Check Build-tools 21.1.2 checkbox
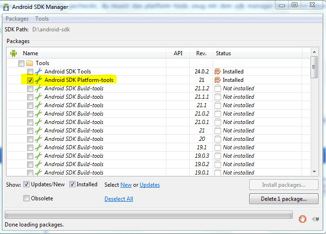This screenshot has height=234, width=326. point(30,88)
